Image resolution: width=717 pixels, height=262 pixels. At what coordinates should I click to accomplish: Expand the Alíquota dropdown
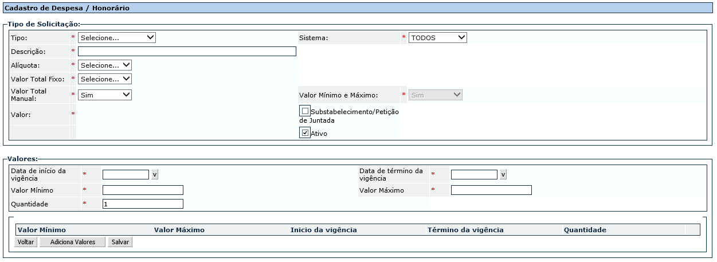click(105, 65)
